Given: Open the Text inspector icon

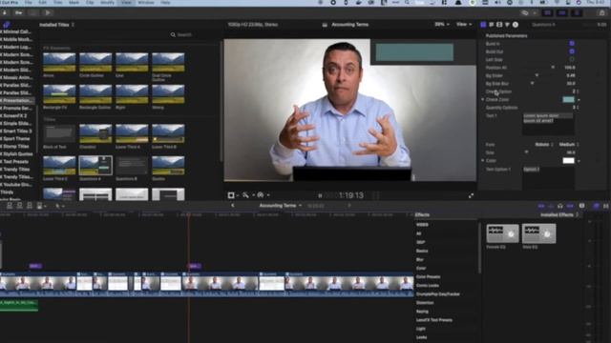Looking at the screenshot, I should (492, 25).
